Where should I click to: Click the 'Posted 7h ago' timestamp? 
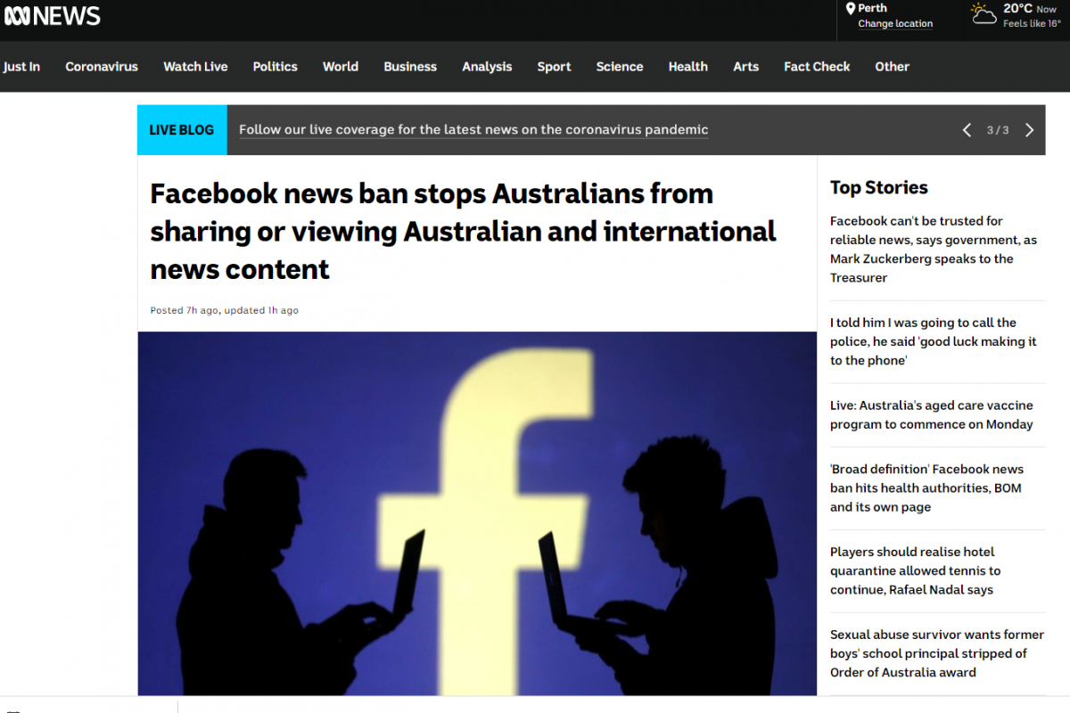(185, 310)
